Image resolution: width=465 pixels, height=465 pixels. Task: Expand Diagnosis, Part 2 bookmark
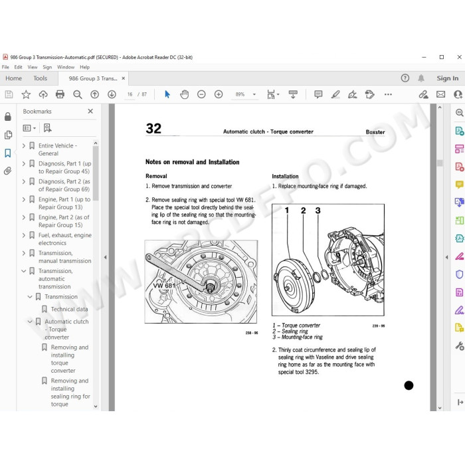pos(24,181)
